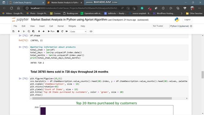The height and width of the screenshot is (115, 204).
Task: Close the Market Basket Analysis tab
Action: [81, 3]
